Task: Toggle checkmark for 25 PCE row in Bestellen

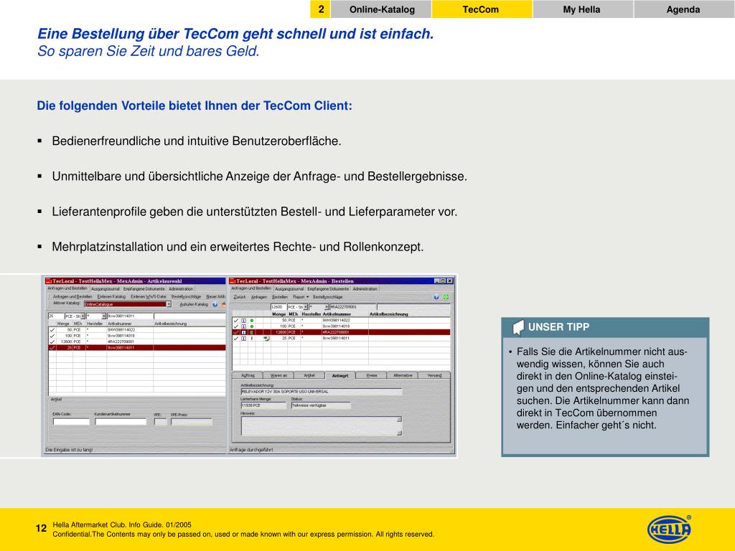Action: click(235, 339)
